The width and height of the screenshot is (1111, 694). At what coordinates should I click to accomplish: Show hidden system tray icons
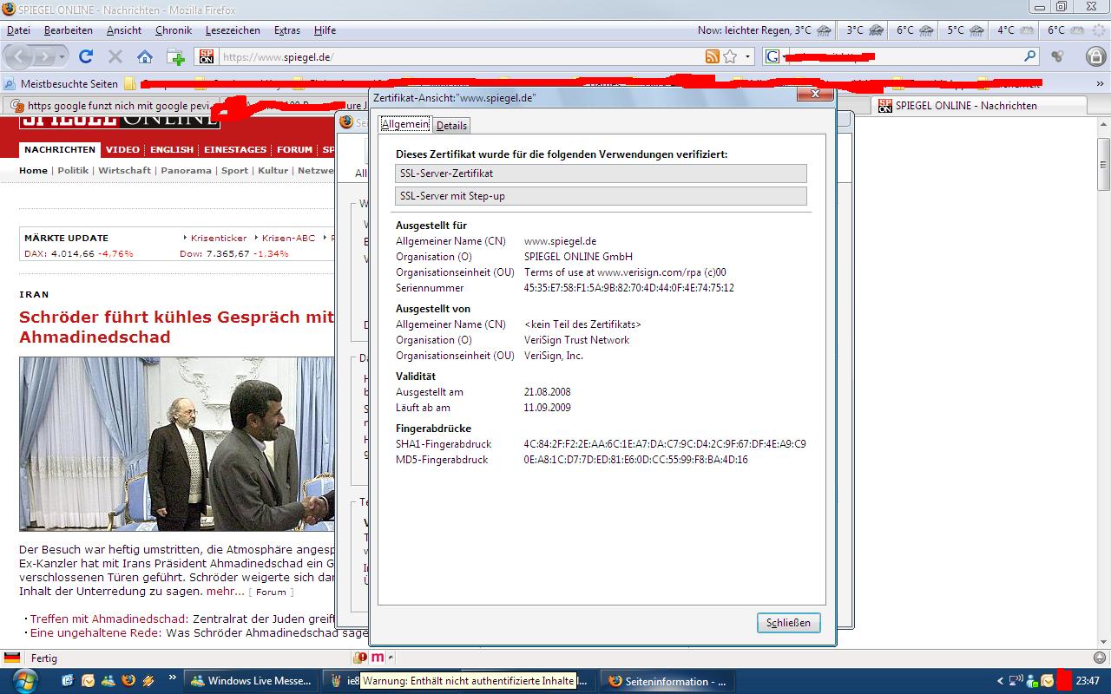1000,681
